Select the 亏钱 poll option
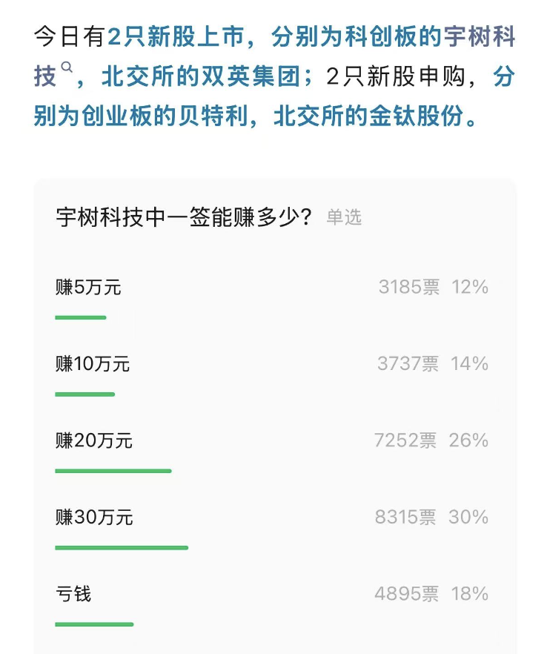 click(x=272, y=606)
